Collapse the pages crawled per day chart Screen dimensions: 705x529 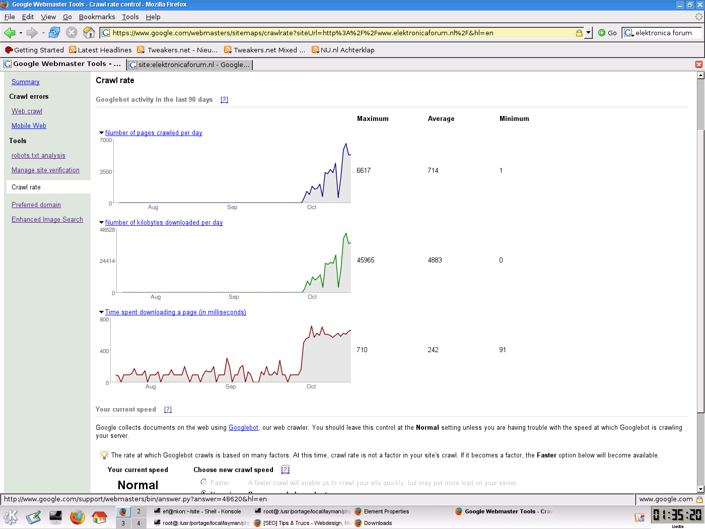102,133
